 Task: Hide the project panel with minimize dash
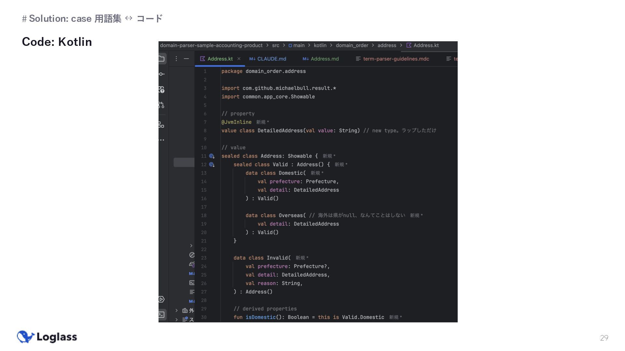[x=186, y=59]
